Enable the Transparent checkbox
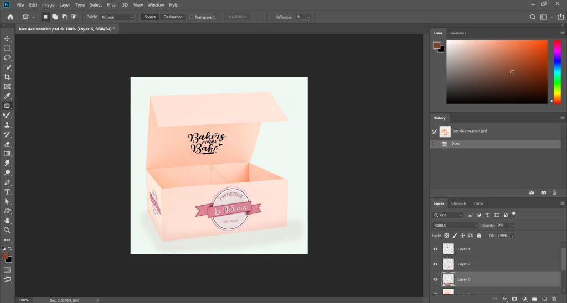 click(x=192, y=17)
